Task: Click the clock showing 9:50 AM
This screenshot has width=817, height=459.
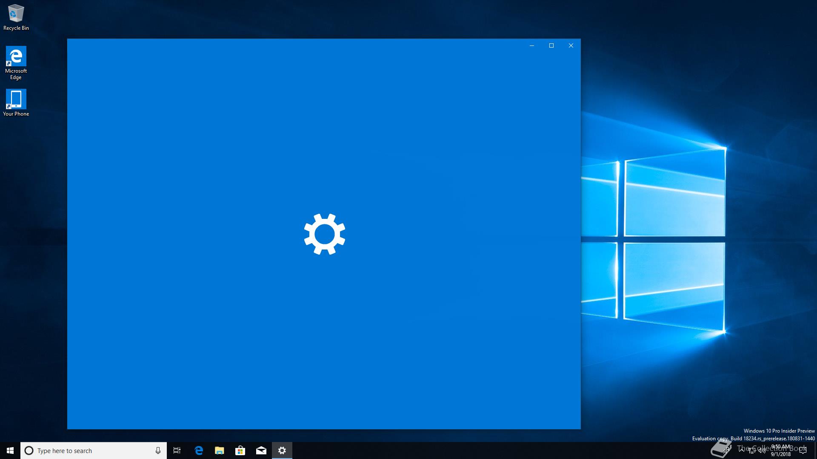Action: [780, 450]
